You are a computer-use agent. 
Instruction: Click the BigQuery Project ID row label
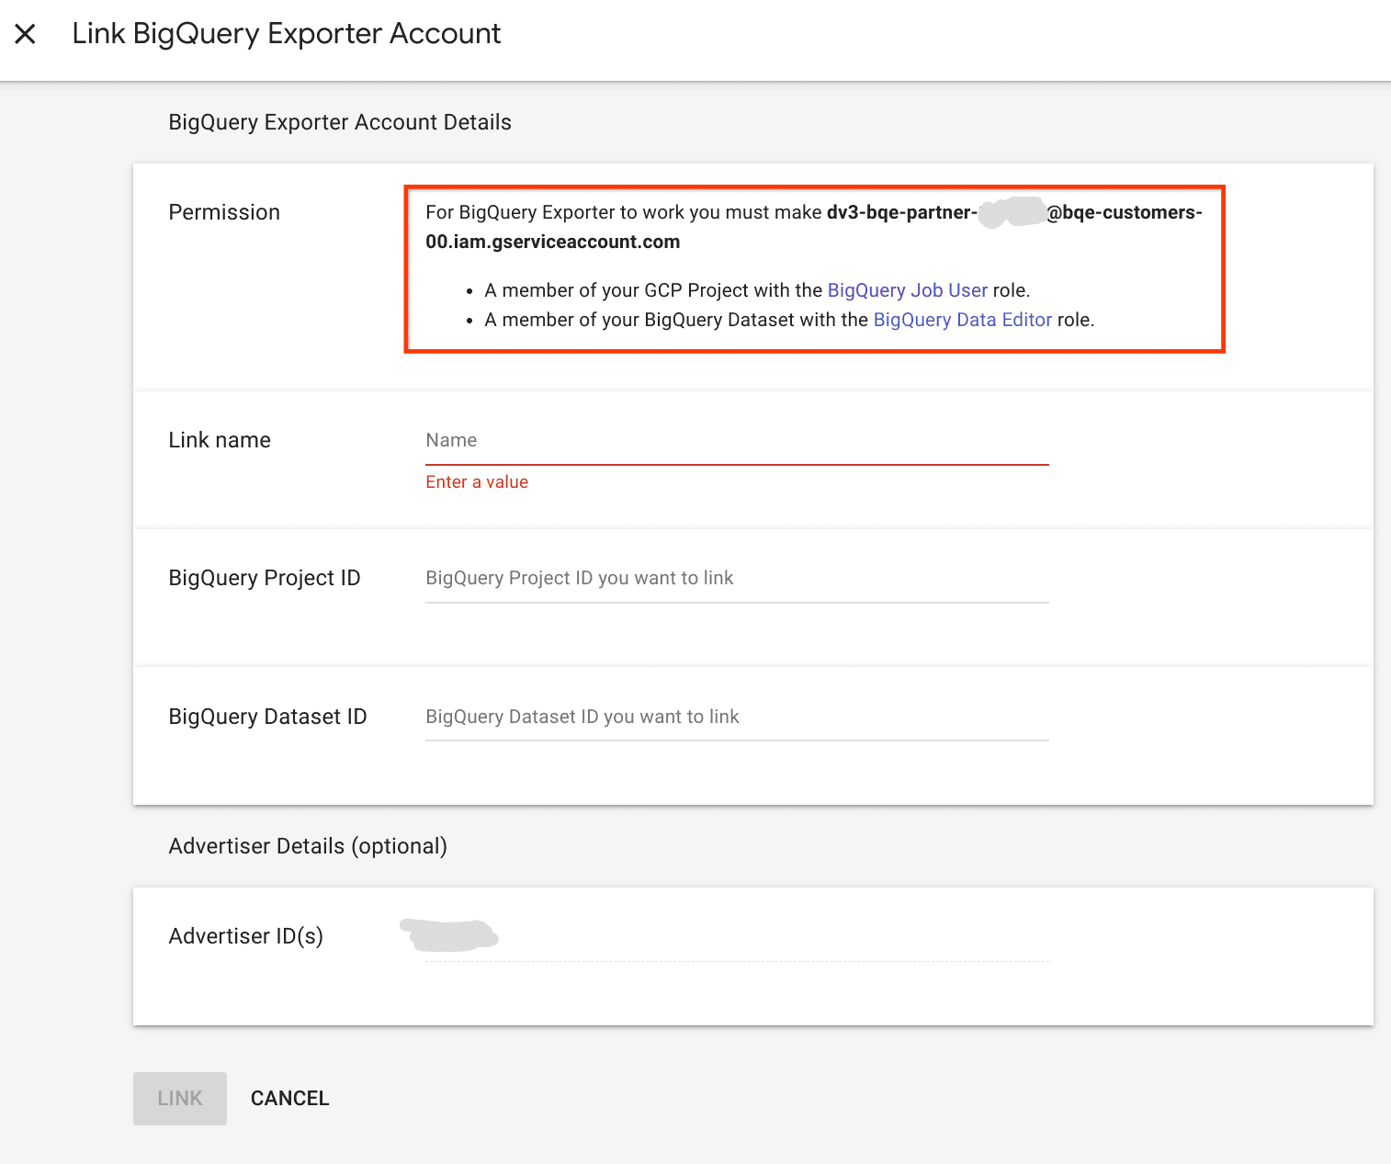pos(265,578)
